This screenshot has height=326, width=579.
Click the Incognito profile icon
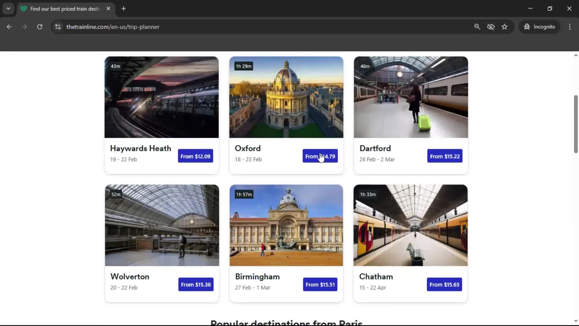coord(527,27)
